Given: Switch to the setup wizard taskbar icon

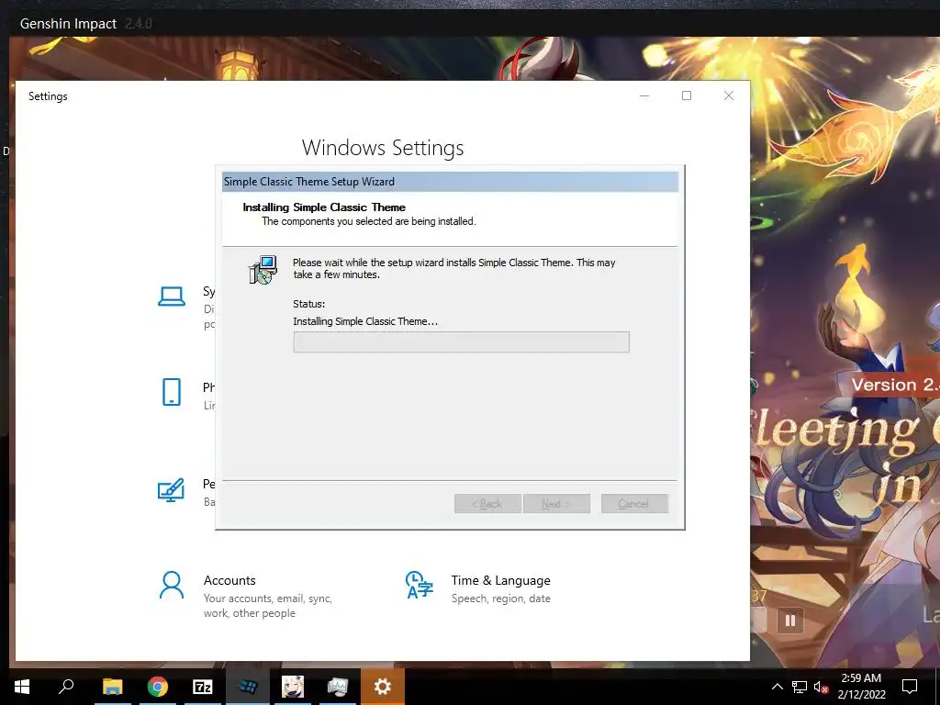Looking at the screenshot, I should tap(248, 687).
